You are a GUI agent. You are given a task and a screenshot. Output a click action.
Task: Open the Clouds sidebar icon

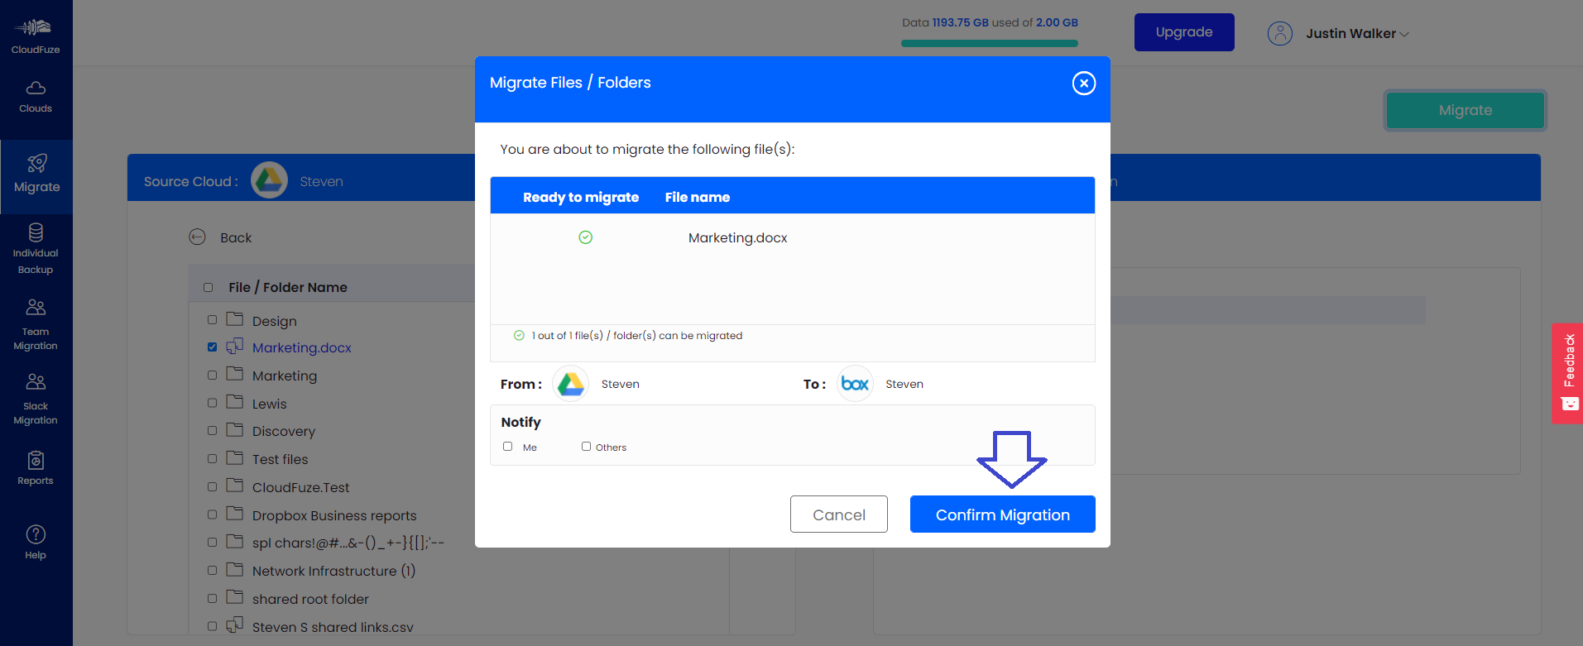click(36, 88)
